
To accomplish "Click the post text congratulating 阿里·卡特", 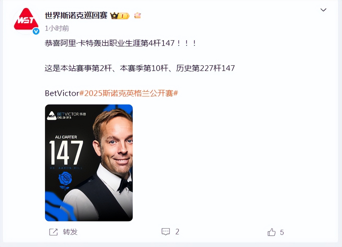I will pos(121,43).
